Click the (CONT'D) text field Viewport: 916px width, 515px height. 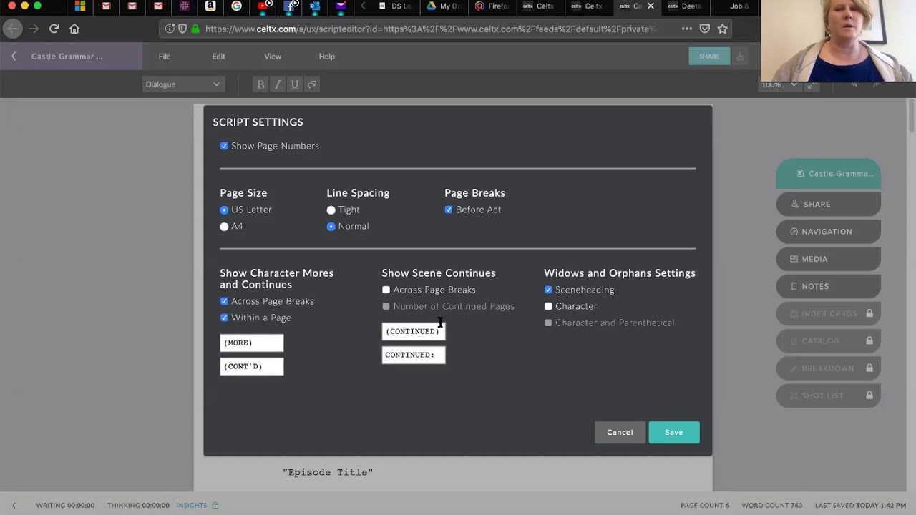[252, 366]
